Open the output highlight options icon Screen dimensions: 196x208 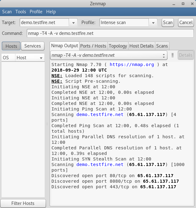click(173, 55)
